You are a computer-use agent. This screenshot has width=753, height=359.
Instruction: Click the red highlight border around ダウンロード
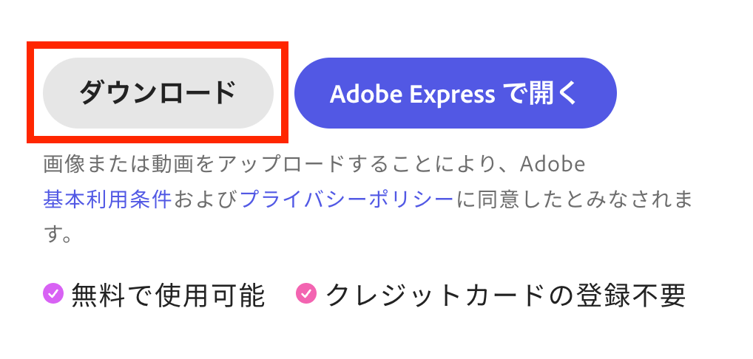pyautogui.click(x=158, y=44)
